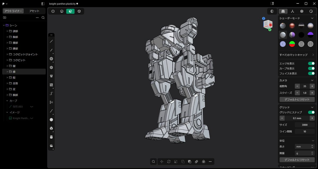Collapse the カメラ section
This screenshot has height=169, width=318.
312,80
